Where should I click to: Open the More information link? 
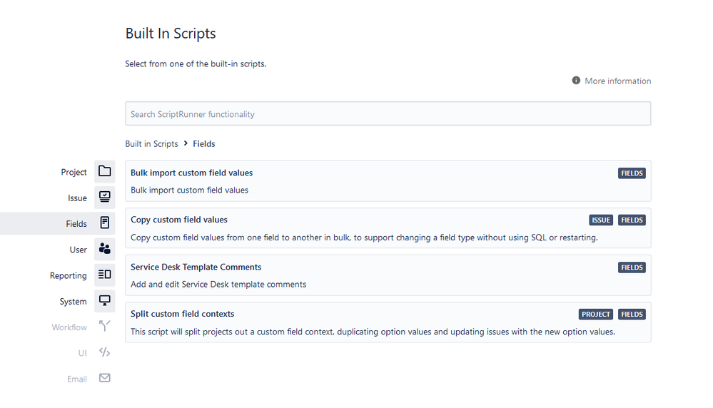617,81
